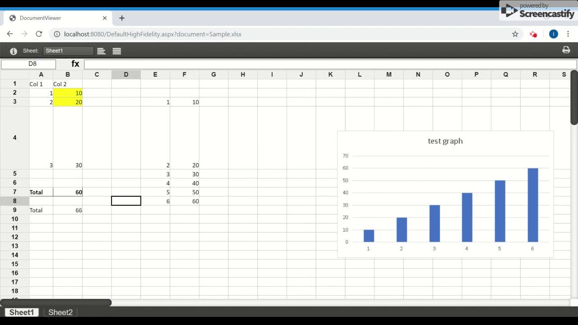The image size is (578, 325).
Task: Open the red extension icon
Action: pyautogui.click(x=533, y=34)
